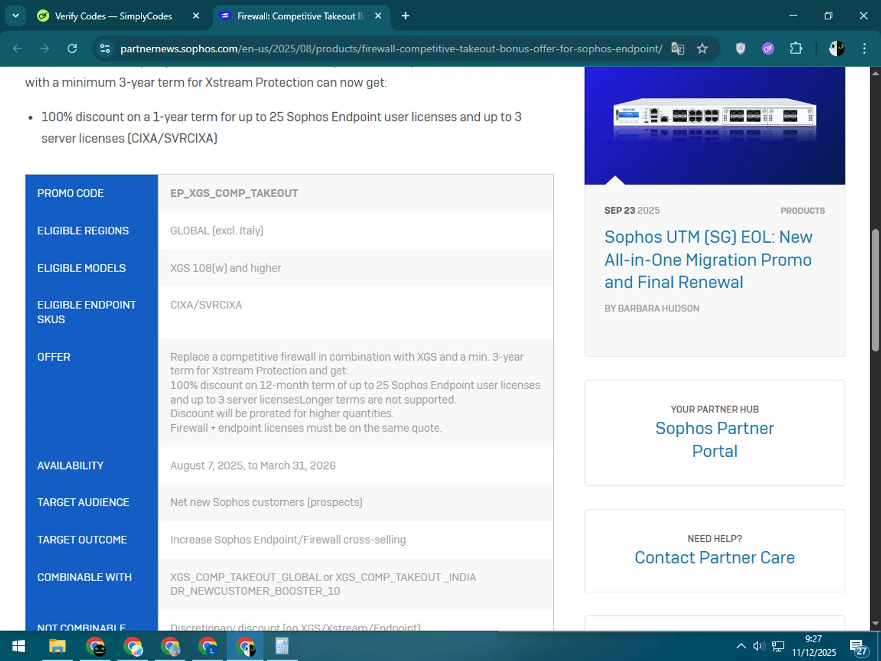Open the Chrome profile avatar
Image resolution: width=881 pixels, height=661 pixels.
click(x=836, y=49)
